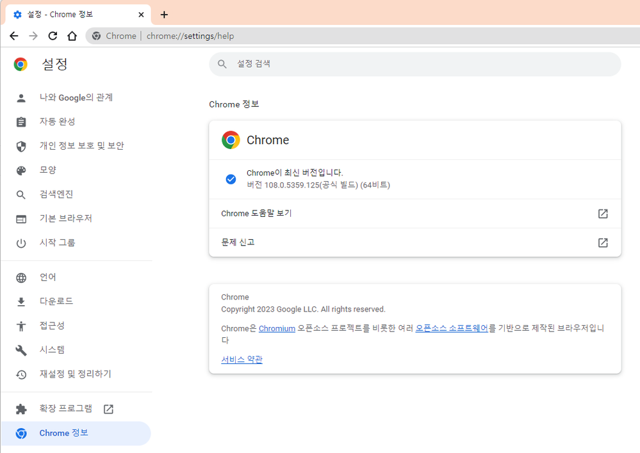Open 기본 브라우저 settings
Image resolution: width=640 pixels, height=453 pixels.
click(76, 218)
